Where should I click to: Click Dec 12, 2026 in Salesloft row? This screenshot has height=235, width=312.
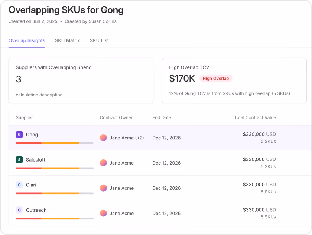coord(166,163)
